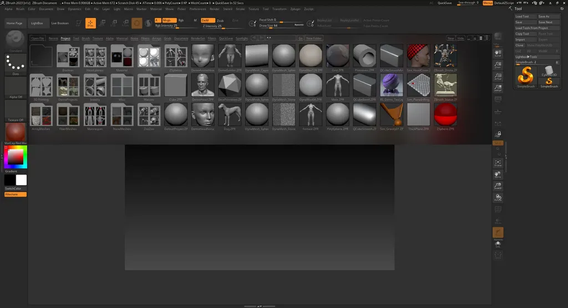
Task: Click the Open File button in LightBox
Action: point(38,38)
